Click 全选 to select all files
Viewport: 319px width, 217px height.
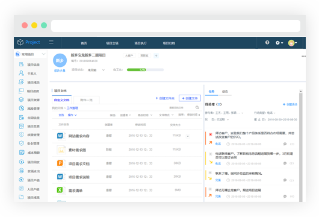coord(61,115)
